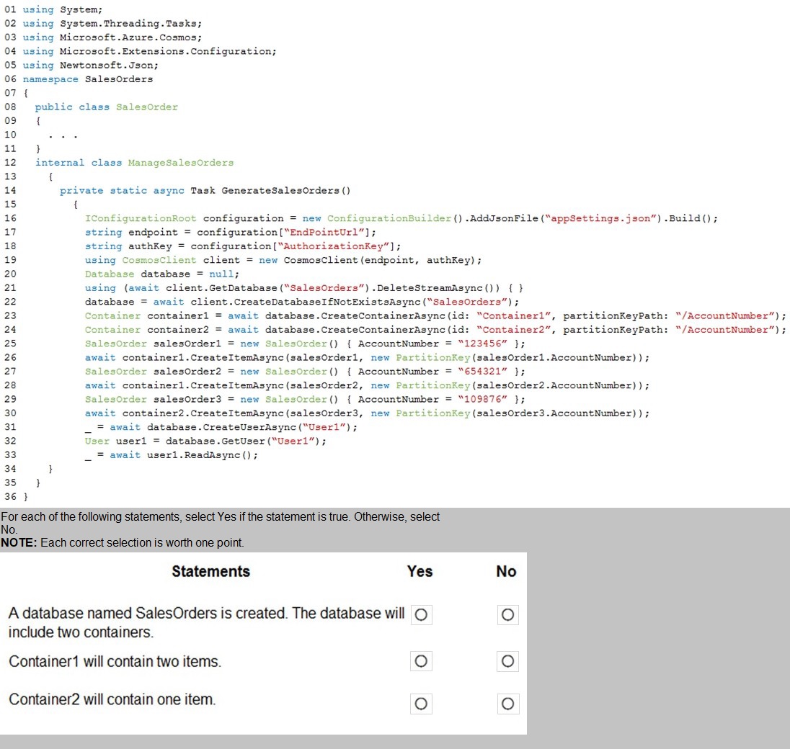The width and height of the screenshot is (790, 749).
Task: Click the NOTE text about correct selection points
Action: tap(123, 542)
